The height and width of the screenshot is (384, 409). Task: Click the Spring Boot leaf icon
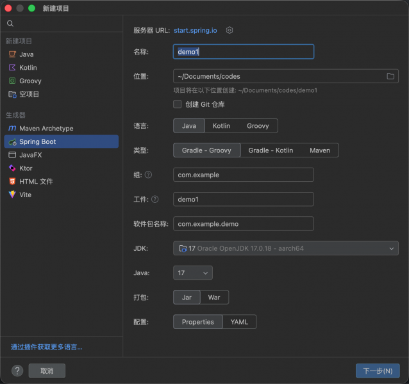(x=12, y=141)
